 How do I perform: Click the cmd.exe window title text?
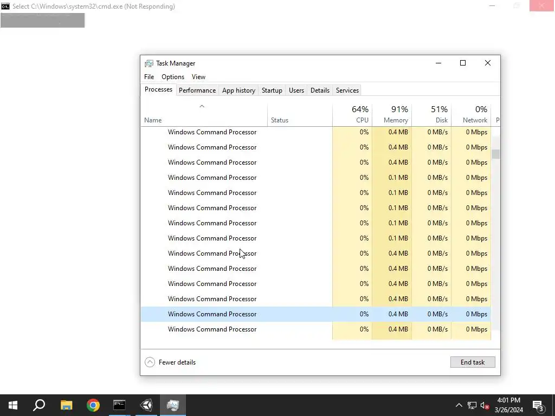pyautogui.click(x=94, y=6)
